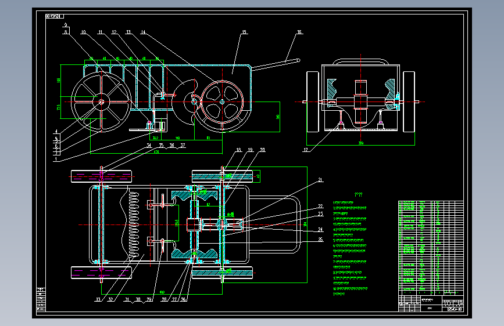Select callout number 10
This screenshot has height=326, width=504.
[x=83, y=32]
